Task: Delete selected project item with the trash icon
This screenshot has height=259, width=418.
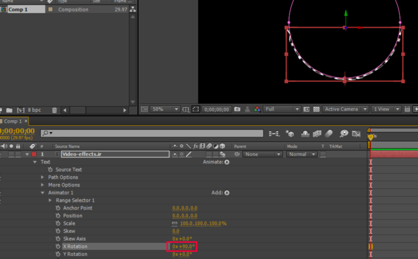Action: 54,110
